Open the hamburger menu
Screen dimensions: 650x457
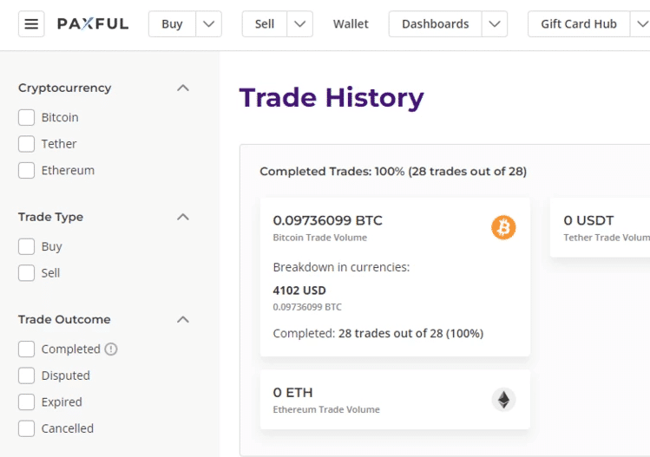click(32, 24)
